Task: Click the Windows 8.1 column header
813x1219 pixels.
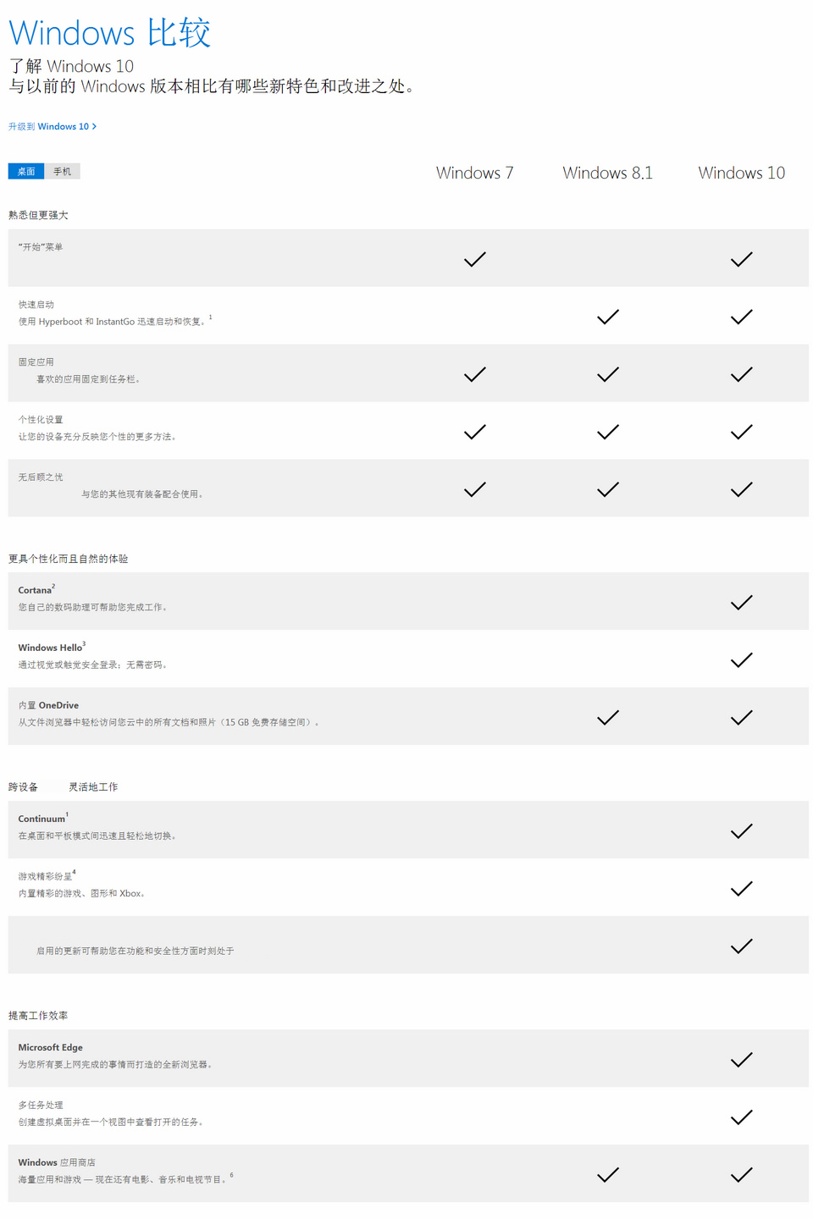Action: point(608,174)
